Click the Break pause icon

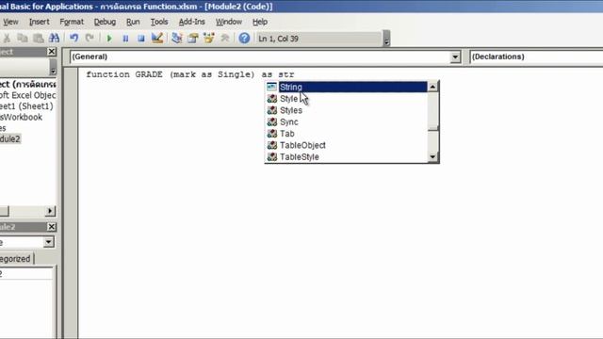pos(125,38)
